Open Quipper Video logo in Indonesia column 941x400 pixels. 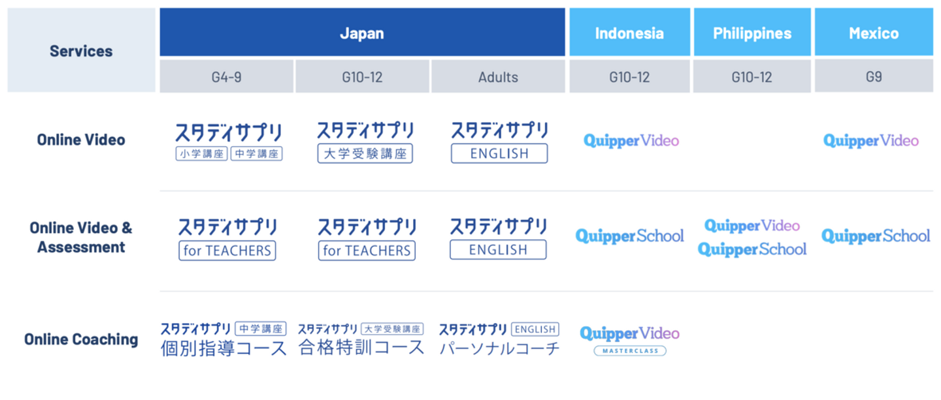click(631, 140)
